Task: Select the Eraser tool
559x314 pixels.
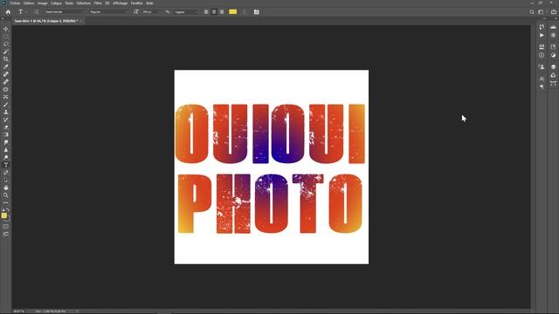Action: 6,127
